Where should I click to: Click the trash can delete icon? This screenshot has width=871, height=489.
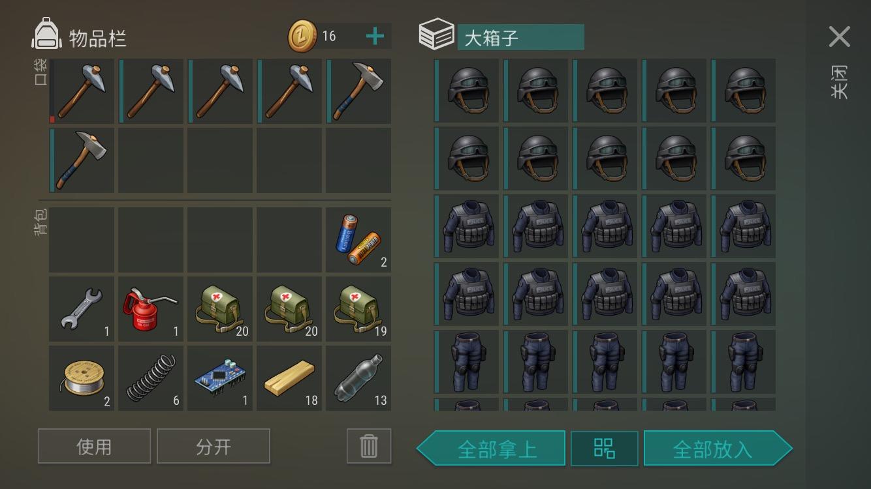[369, 446]
